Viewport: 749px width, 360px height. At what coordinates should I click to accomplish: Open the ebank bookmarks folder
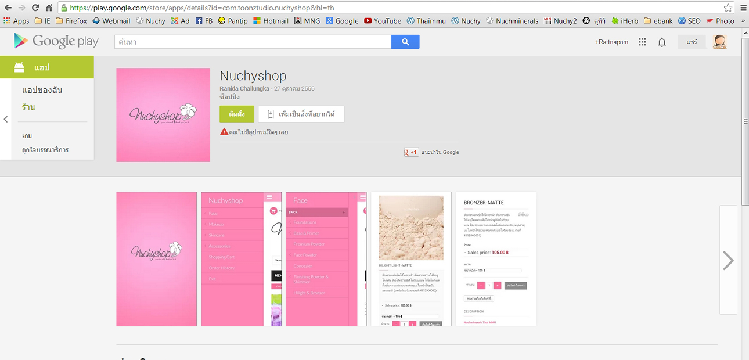pos(658,21)
